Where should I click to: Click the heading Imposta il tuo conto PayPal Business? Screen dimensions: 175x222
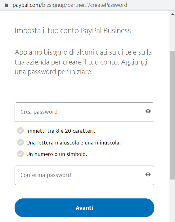pyautogui.click(x=73, y=31)
